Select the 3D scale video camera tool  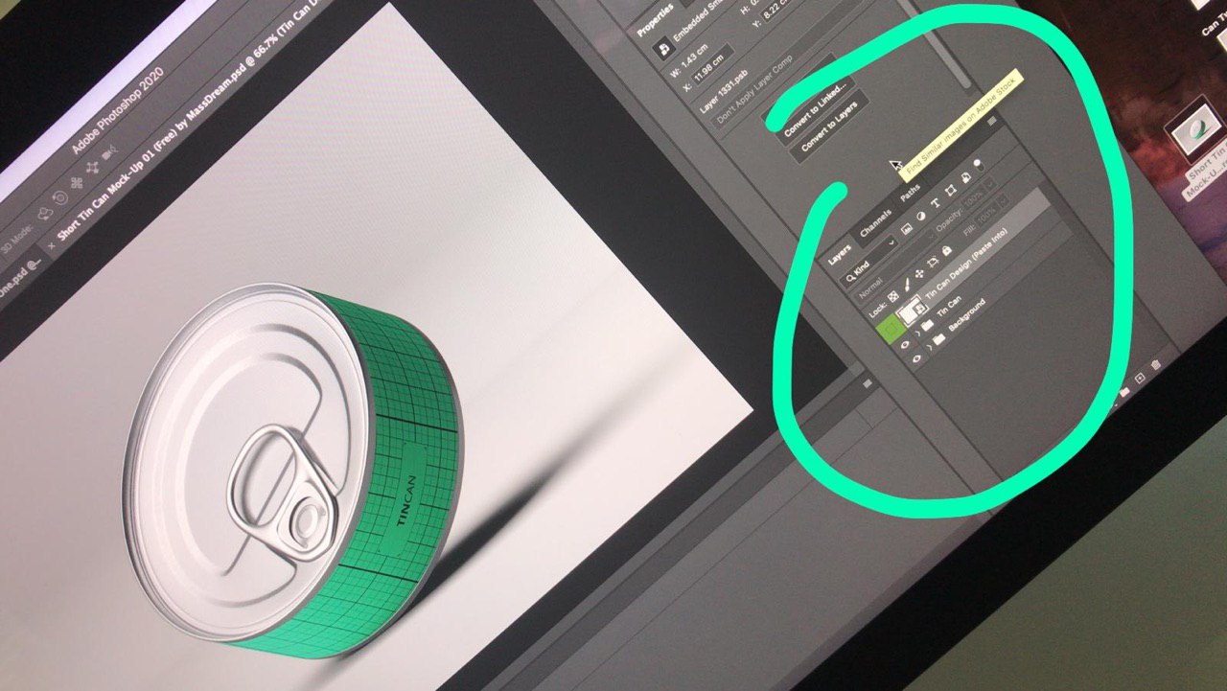[109, 153]
